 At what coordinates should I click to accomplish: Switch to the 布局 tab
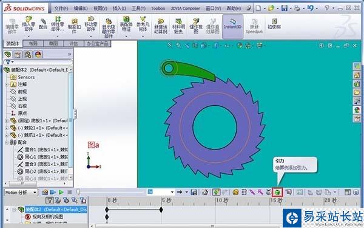[x=33, y=44]
